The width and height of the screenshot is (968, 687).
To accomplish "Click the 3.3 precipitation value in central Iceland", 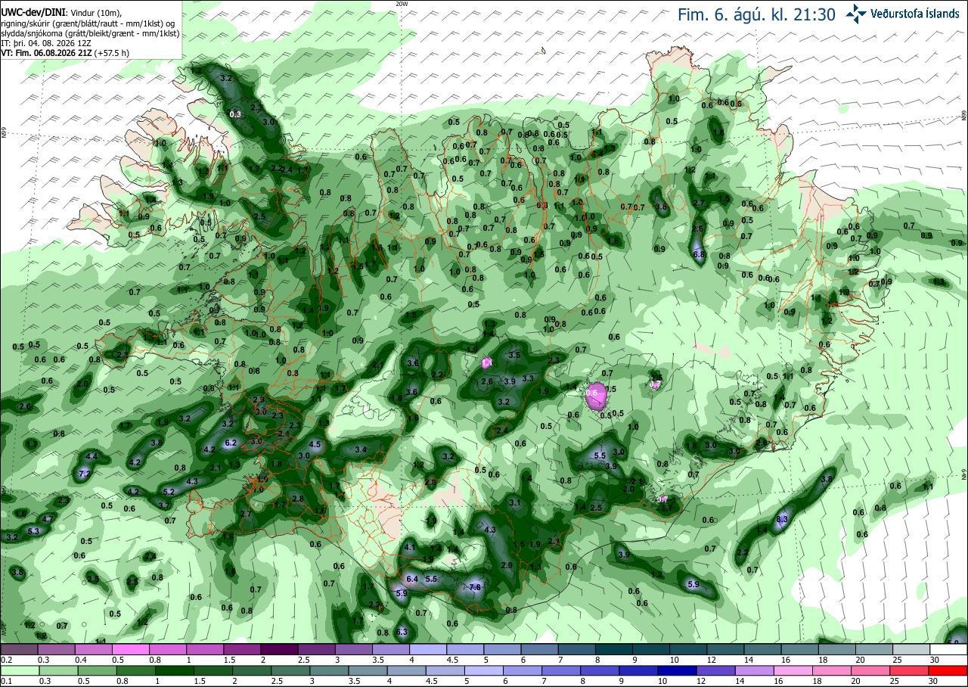I will pos(528,378).
